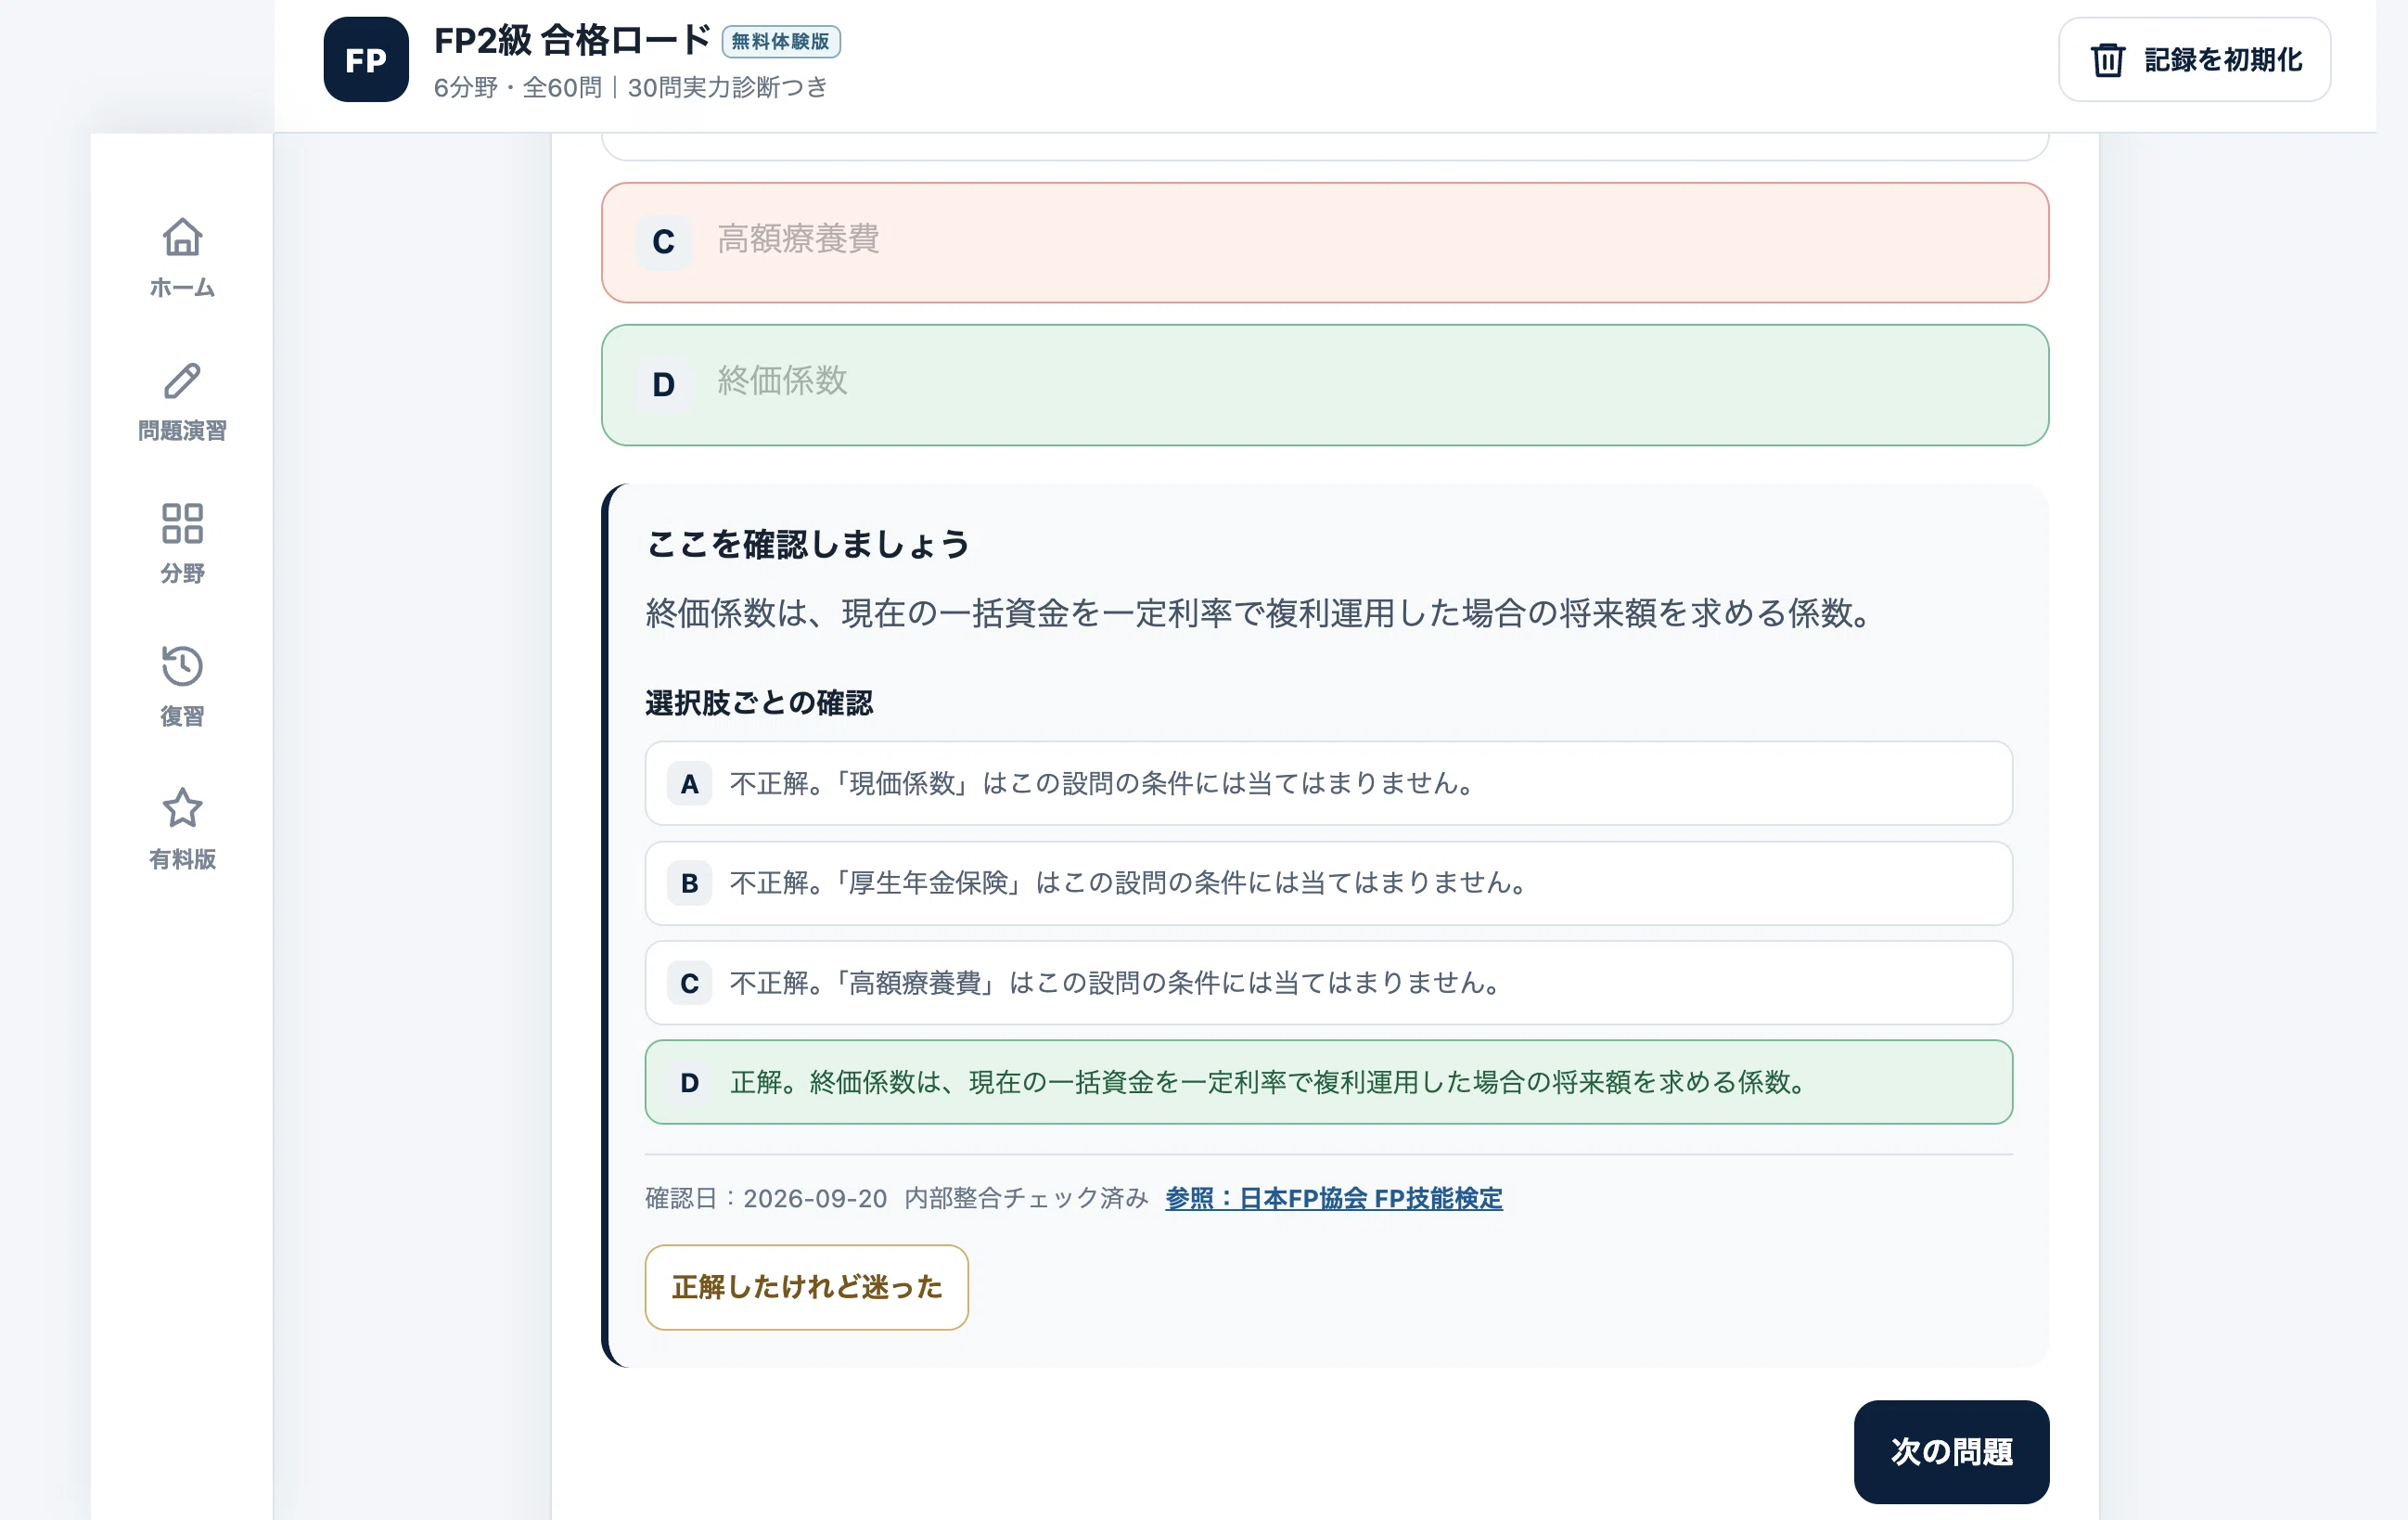Click explanation row D starting with 正解。終価係数は

click(x=1329, y=1082)
